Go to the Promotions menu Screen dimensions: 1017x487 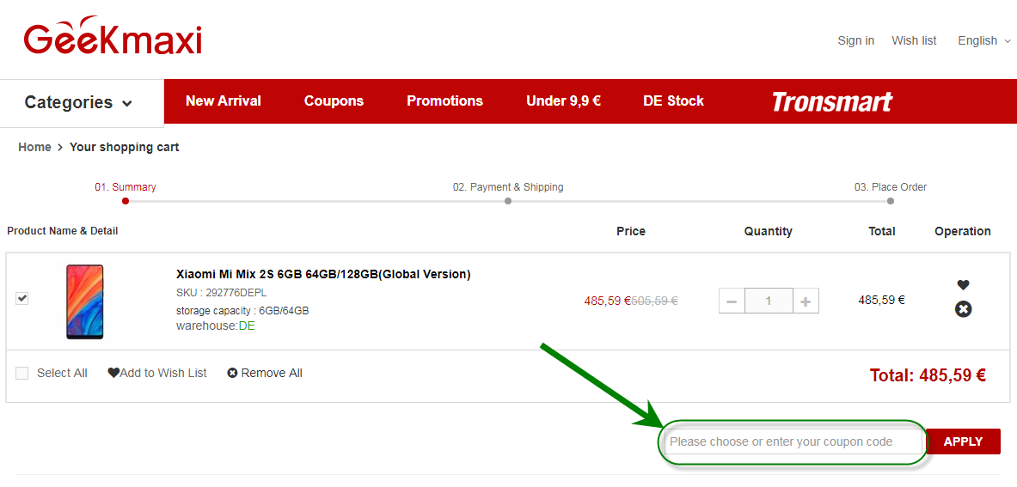(x=445, y=101)
